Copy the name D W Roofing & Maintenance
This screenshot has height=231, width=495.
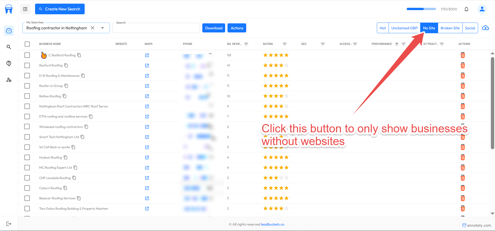pos(83,76)
